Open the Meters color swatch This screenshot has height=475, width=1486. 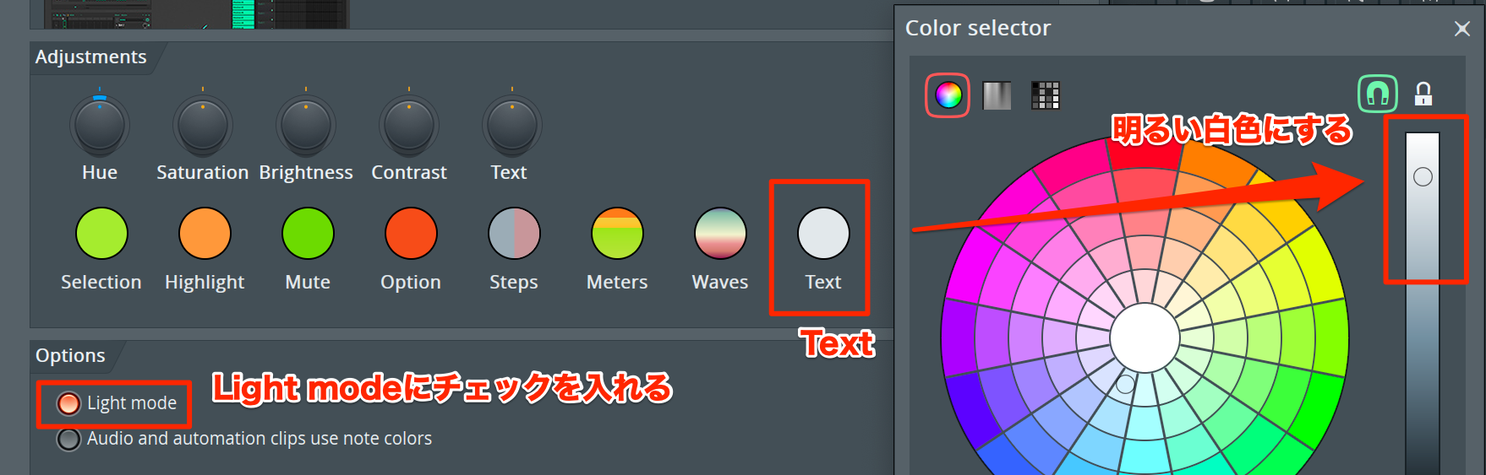tap(617, 233)
